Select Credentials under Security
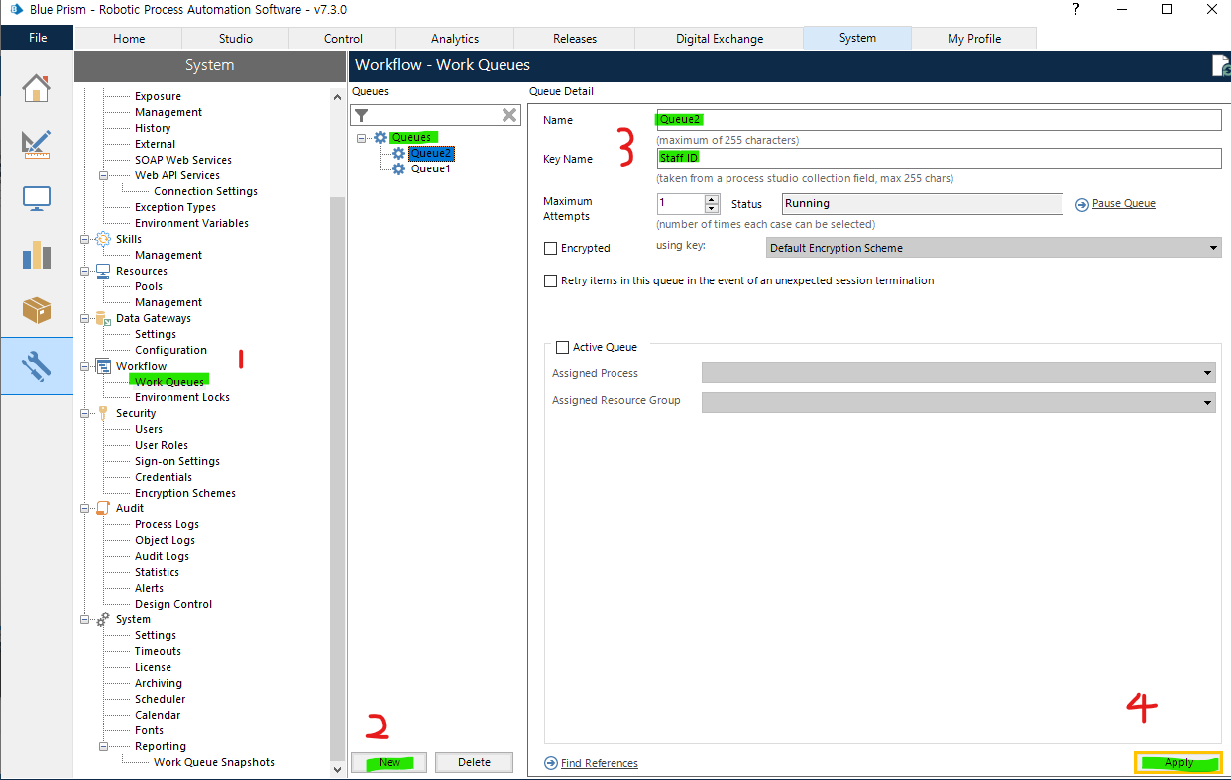 pyautogui.click(x=164, y=477)
